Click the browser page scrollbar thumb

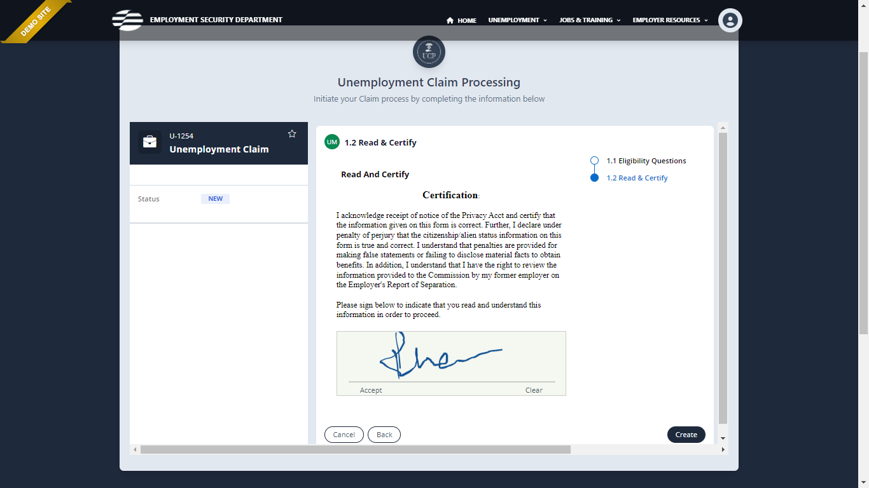point(863,194)
